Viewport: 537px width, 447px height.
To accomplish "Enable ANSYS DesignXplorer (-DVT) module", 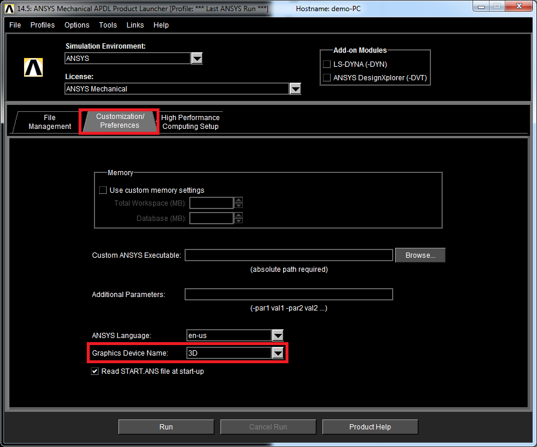I will [327, 78].
